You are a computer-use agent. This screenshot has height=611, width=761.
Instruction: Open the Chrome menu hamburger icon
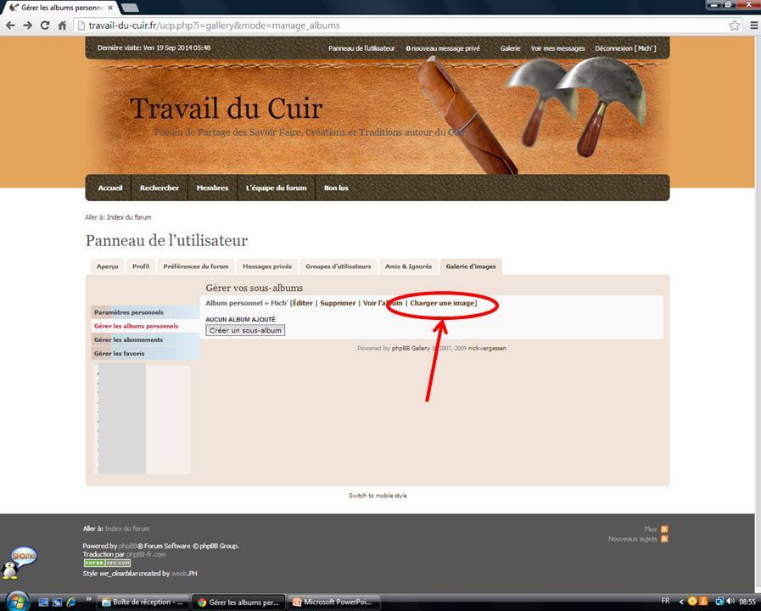(753, 25)
